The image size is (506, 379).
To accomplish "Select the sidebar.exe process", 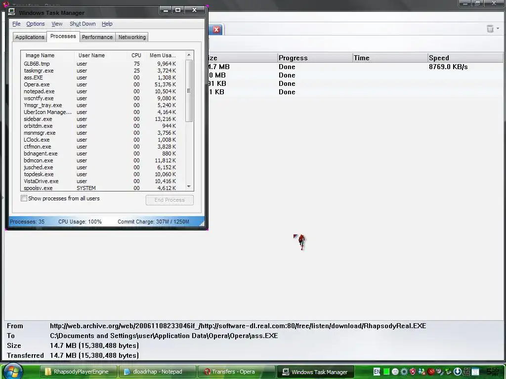I will click(103, 119).
